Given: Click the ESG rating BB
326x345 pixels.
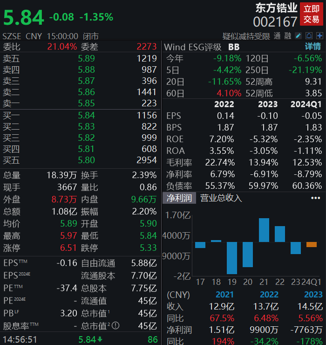Looking at the screenshot, I should (234, 47).
